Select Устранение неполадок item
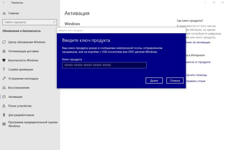This screenshot has width=226, height=150. coord(23,79)
